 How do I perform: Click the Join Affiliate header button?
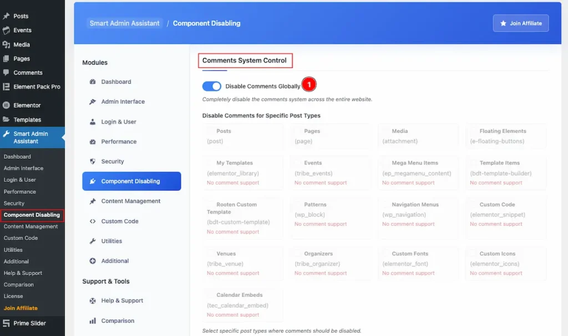pyautogui.click(x=520, y=23)
